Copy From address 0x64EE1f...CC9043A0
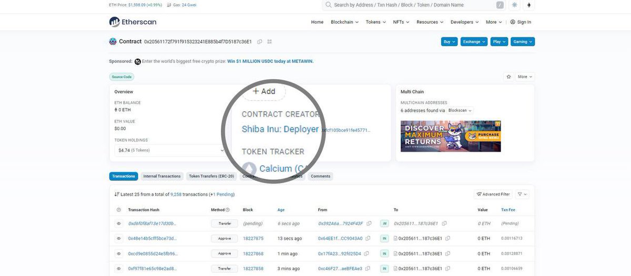Image resolution: width=631 pixels, height=276 pixels. coord(369,238)
